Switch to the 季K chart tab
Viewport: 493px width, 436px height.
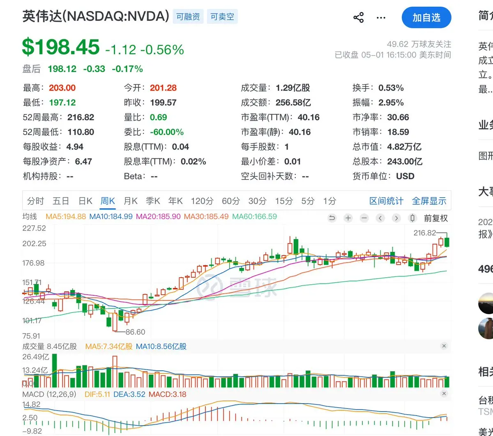tap(153, 201)
